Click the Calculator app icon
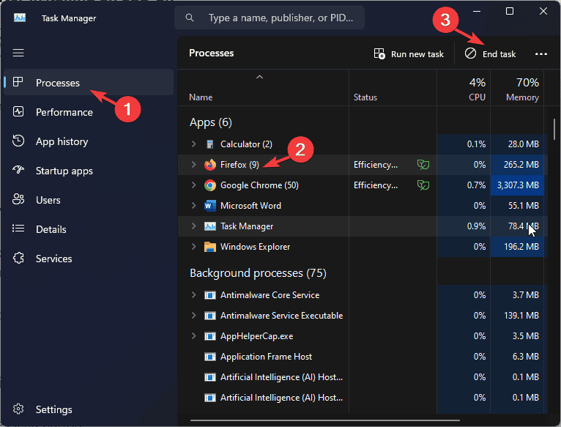The height and width of the screenshot is (427, 561). tap(210, 144)
